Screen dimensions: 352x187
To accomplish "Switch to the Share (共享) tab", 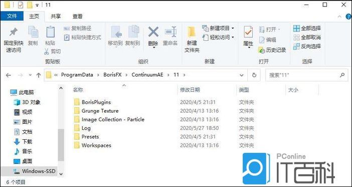I will pos(56,16).
